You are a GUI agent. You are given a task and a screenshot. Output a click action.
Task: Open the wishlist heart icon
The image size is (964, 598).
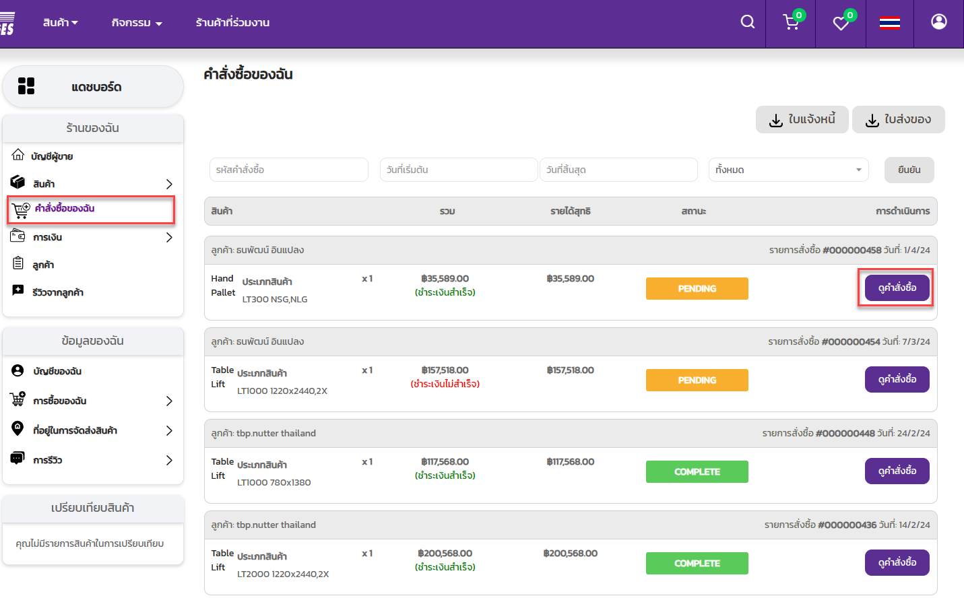841,24
